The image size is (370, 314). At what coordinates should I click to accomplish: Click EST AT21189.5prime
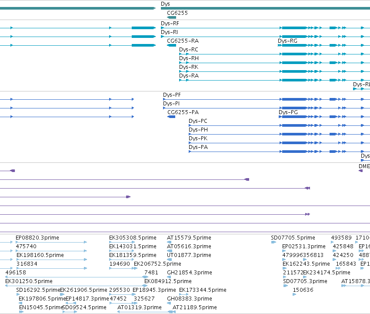[x=195, y=307]
